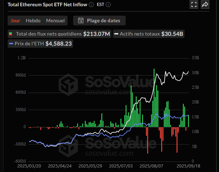Switch to Hebdo view

(33, 21)
